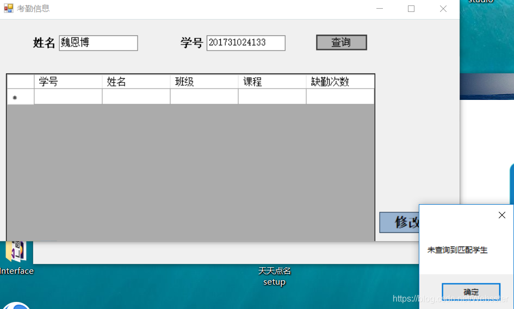The width and height of the screenshot is (514, 309).
Task: Select the 姓名 column header in grid
Action: pos(137,81)
